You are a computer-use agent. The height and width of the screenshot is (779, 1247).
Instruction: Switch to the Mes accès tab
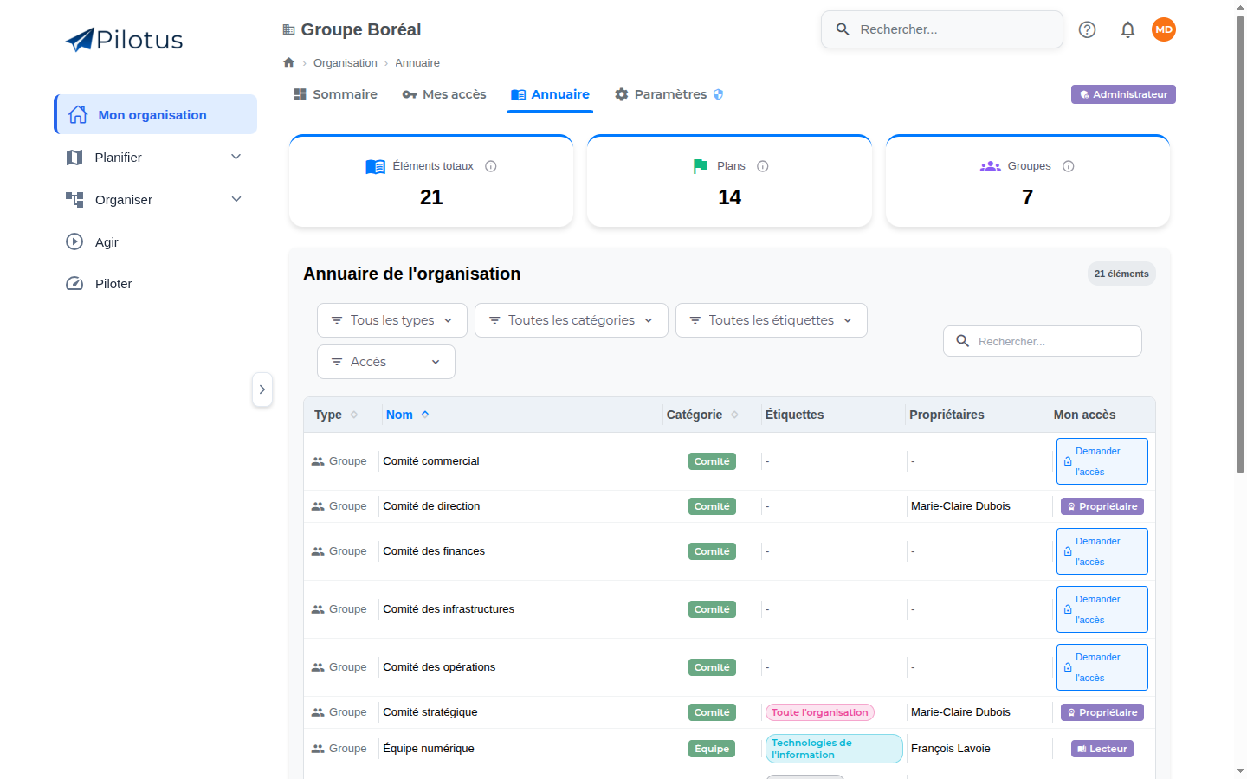(444, 94)
